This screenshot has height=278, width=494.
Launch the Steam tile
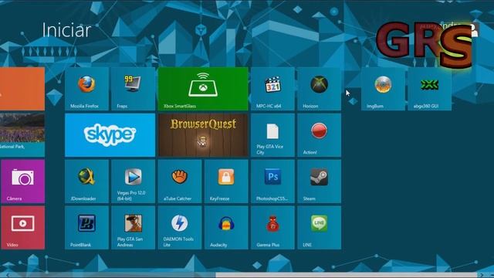[x=319, y=181]
